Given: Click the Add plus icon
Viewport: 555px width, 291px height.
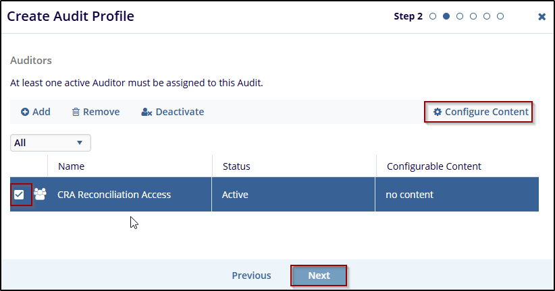Looking at the screenshot, I should [x=25, y=112].
